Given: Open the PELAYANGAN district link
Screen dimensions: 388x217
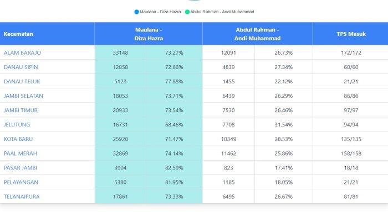Looking at the screenshot, I should [21, 182].
